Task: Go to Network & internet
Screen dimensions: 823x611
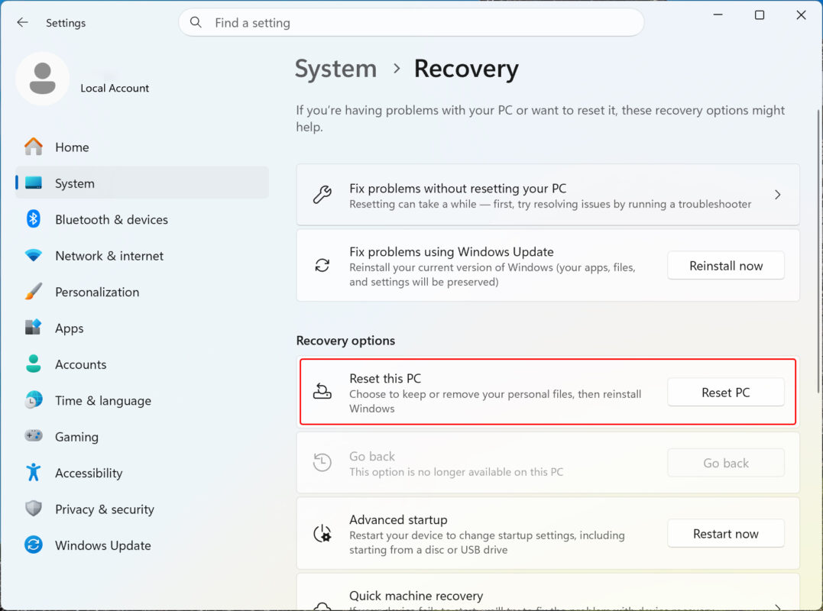Action: [x=141, y=255]
